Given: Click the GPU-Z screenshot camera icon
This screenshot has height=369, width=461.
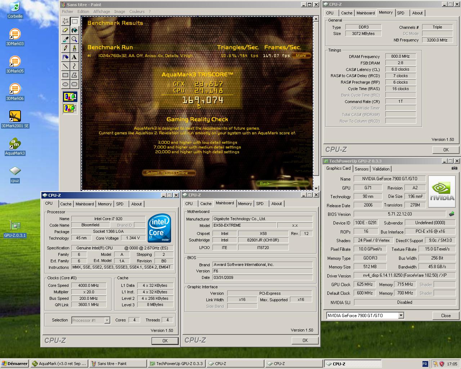Looking at the screenshot, I should (455, 168).
